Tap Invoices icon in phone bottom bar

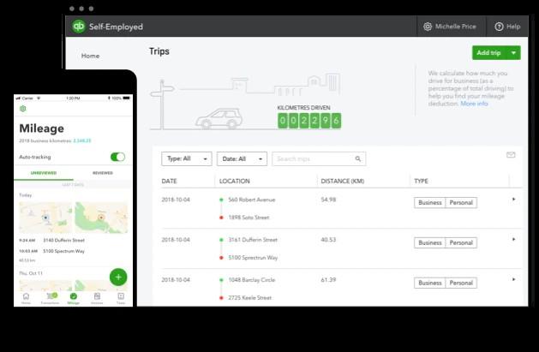pos(97,298)
